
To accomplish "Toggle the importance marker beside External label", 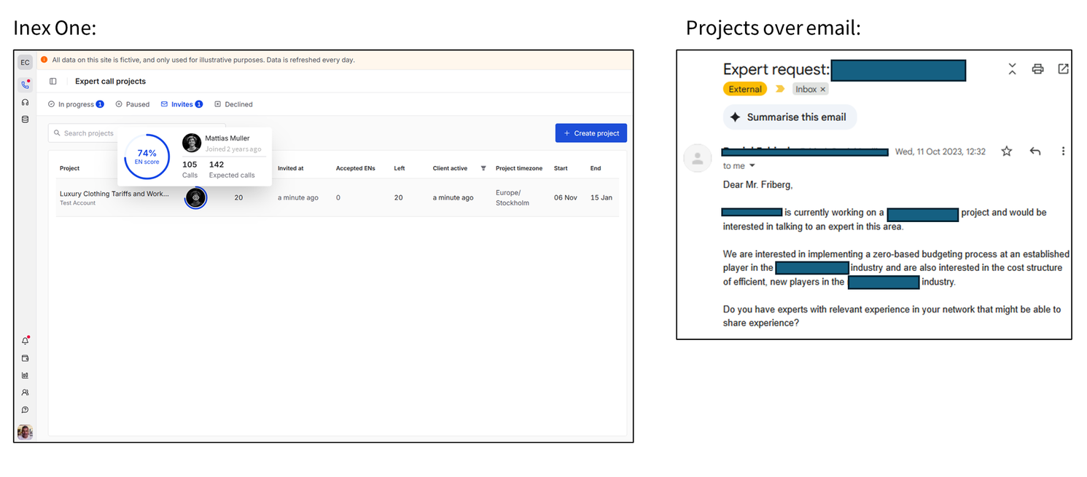I will click(780, 89).
